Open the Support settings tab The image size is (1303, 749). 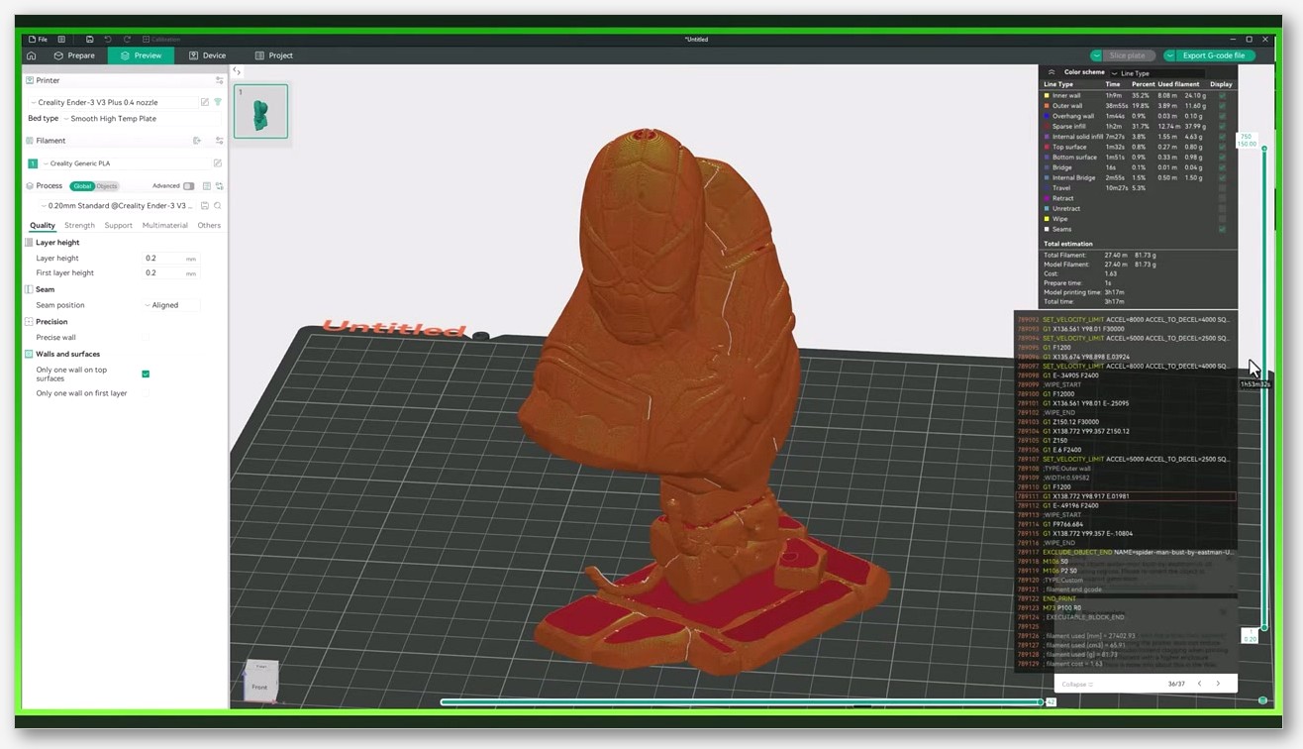[x=118, y=226]
